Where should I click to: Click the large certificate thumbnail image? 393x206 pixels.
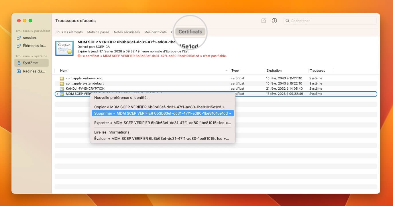(64, 48)
